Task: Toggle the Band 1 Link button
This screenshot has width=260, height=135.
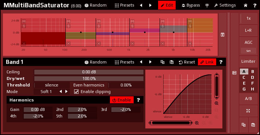Action: [x=207, y=62]
